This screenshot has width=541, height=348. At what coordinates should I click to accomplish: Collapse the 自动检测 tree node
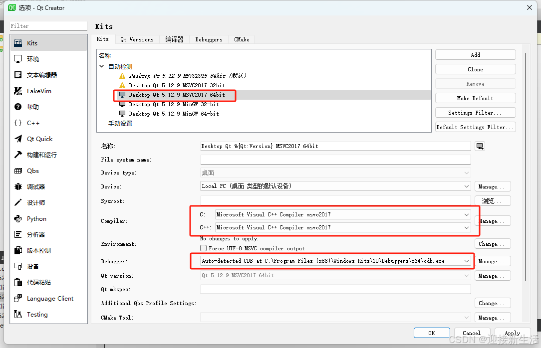pyautogui.click(x=102, y=66)
